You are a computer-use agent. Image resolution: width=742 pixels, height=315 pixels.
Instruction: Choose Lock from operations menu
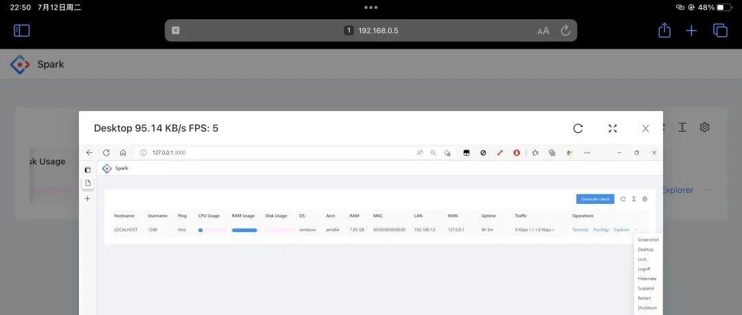[648, 259]
